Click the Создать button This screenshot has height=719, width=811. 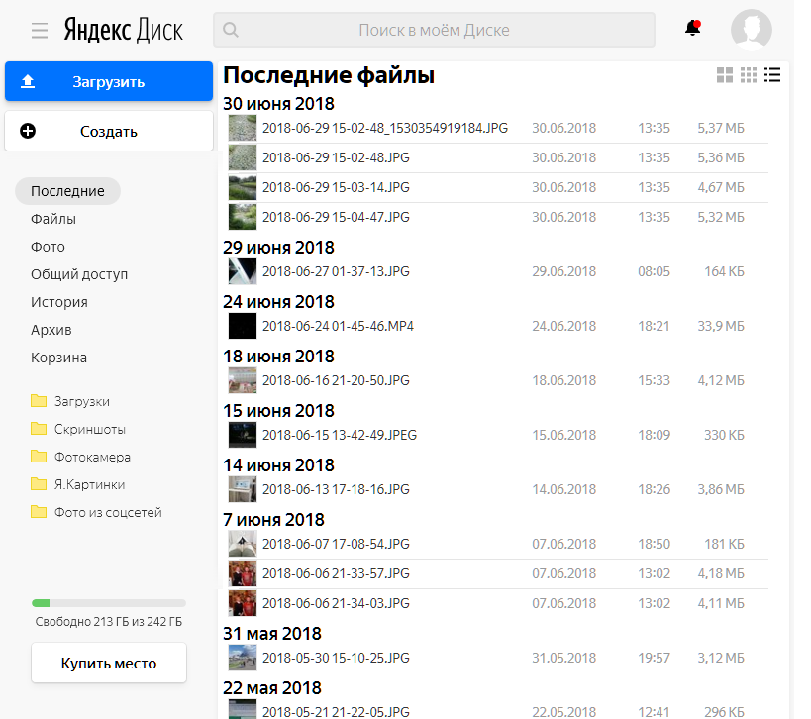pyautogui.click(x=109, y=132)
